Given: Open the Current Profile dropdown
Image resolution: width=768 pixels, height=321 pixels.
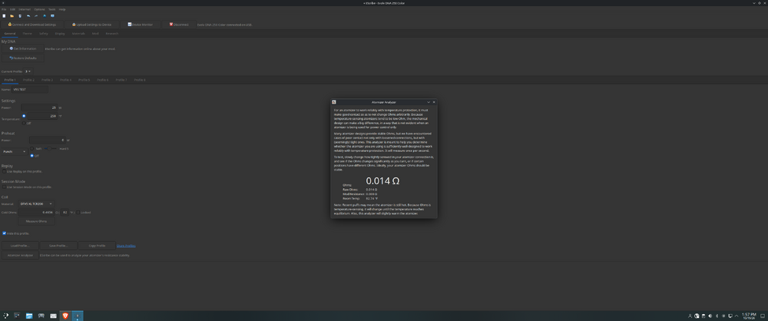Looking at the screenshot, I should pyautogui.click(x=28, y=71).
